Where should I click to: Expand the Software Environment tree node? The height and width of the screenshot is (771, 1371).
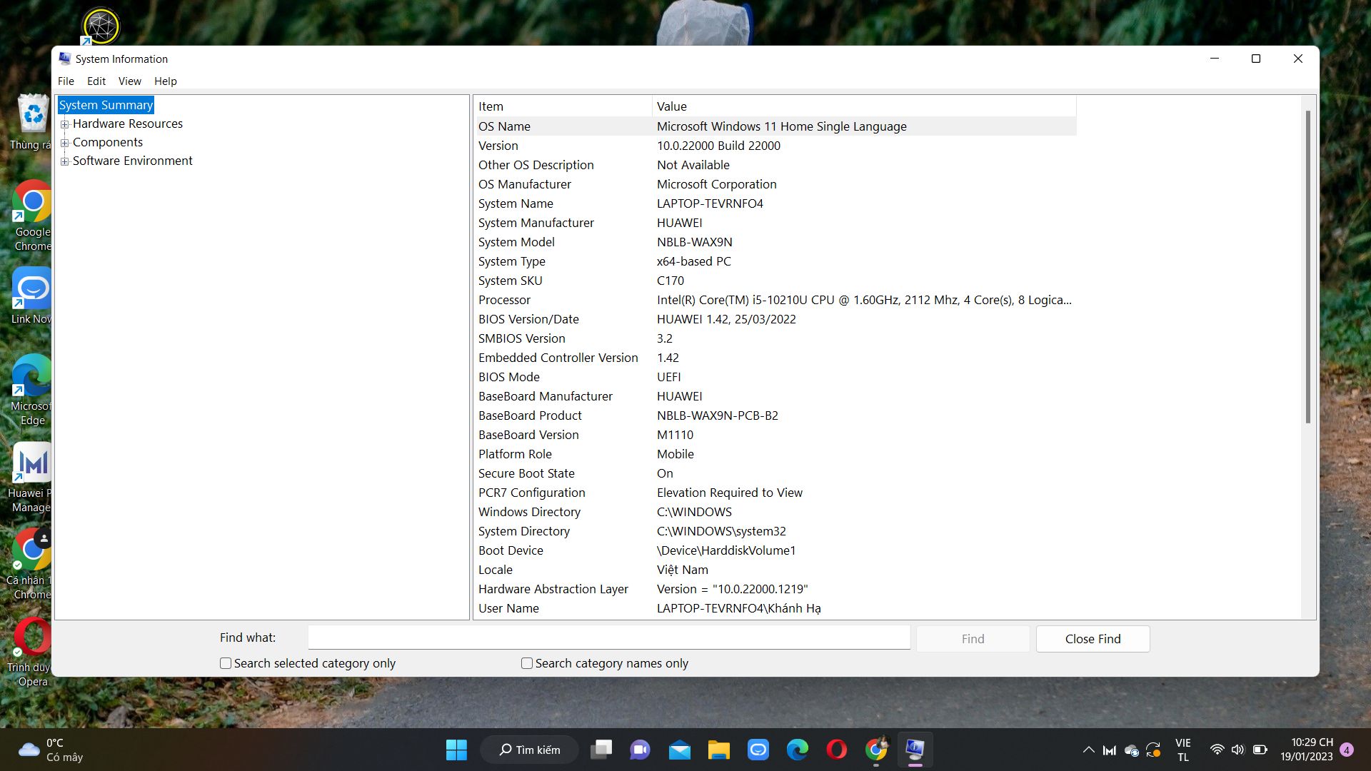65,161
